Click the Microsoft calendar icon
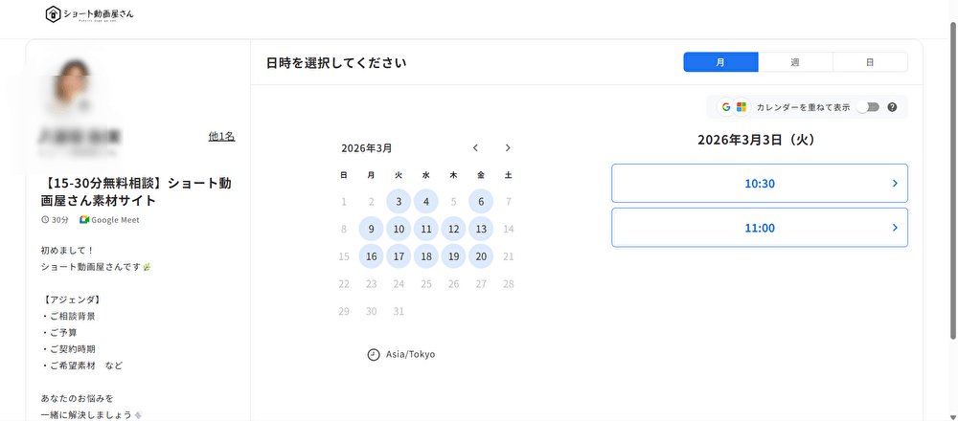Image resolution: width=958 pixels, height=421 pixels. click(741, 107)
